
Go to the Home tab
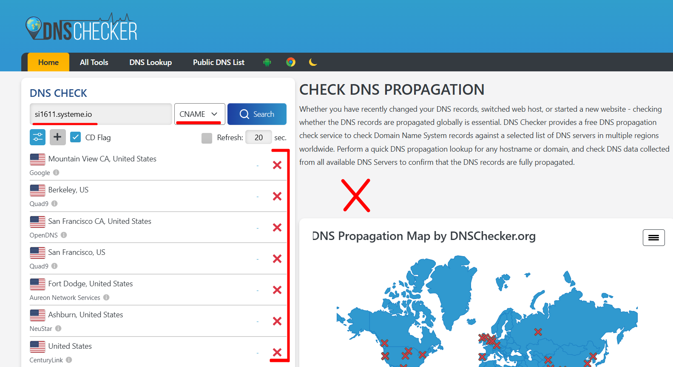(48, 62)
